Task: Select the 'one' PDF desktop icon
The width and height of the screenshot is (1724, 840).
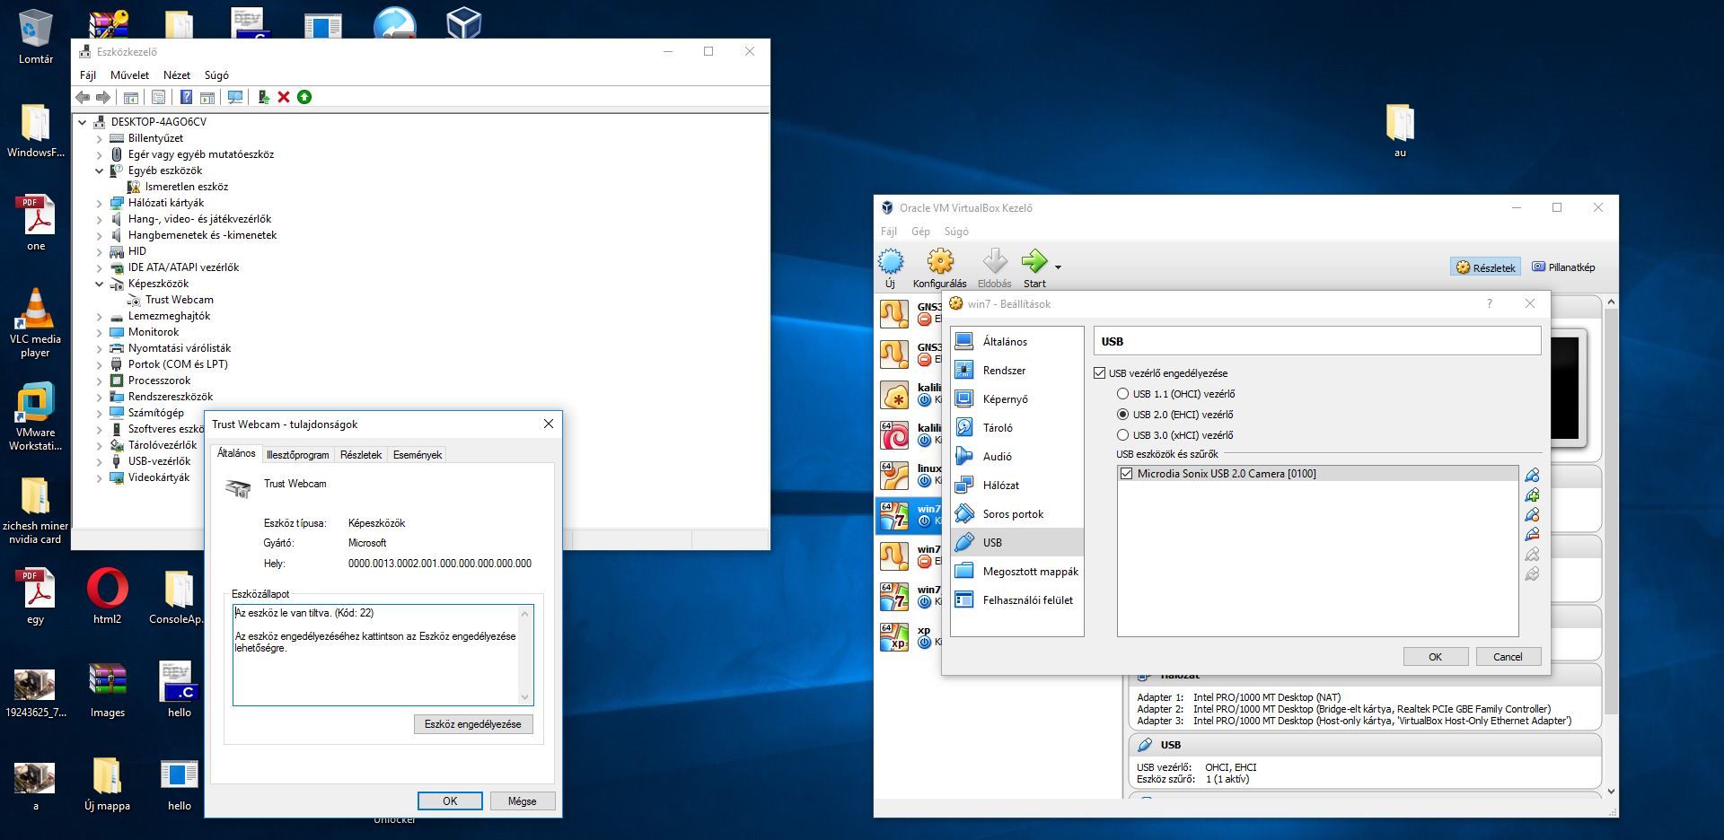Action: pyautogui.click(x=36, y=223)
